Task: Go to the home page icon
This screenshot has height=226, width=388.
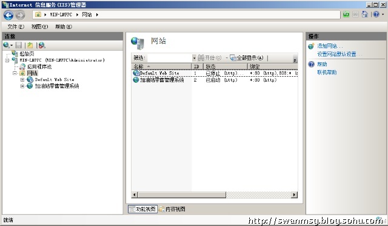Action: click(365, 15)
